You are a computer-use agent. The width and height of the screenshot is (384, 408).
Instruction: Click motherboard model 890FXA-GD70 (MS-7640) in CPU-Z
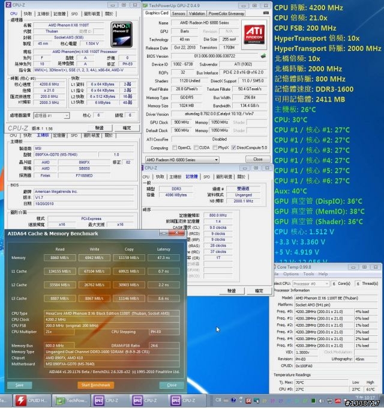click(x=65, y=154)
